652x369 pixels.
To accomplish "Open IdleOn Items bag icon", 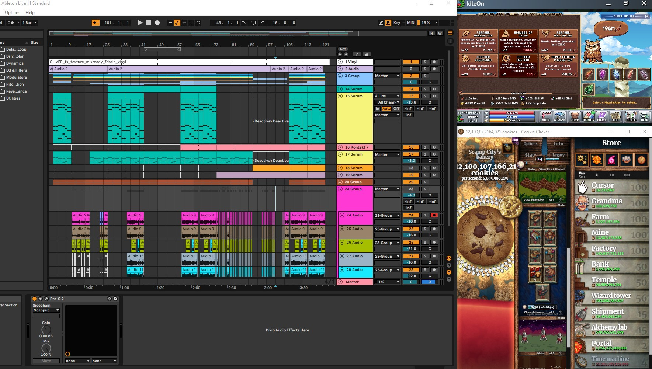I will 575,116.
